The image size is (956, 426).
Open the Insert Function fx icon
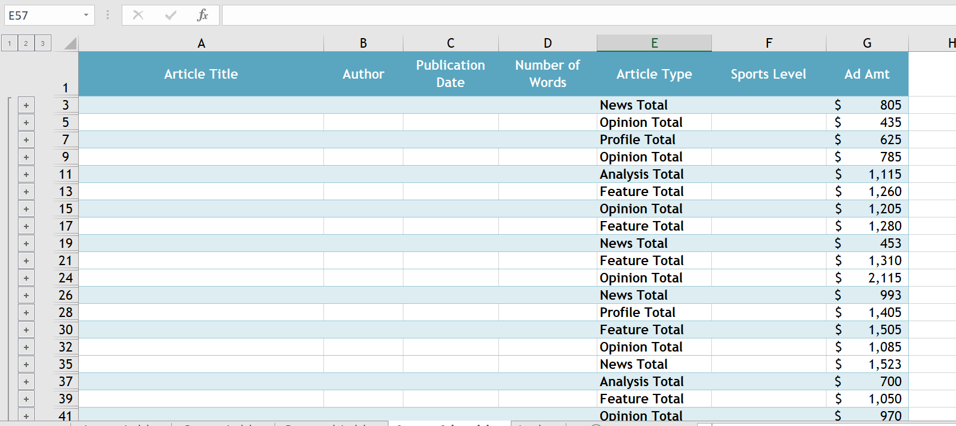(203, 15)
